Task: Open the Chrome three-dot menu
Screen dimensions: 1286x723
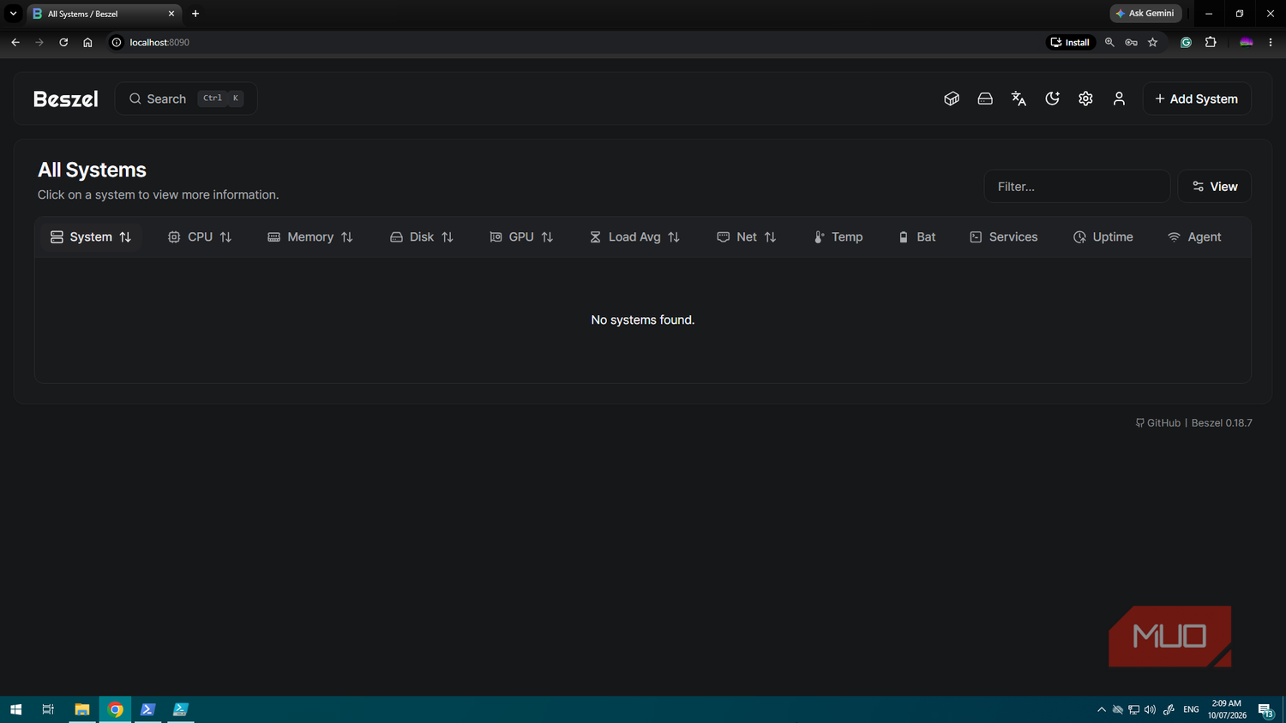Action: click(1271, 42)
